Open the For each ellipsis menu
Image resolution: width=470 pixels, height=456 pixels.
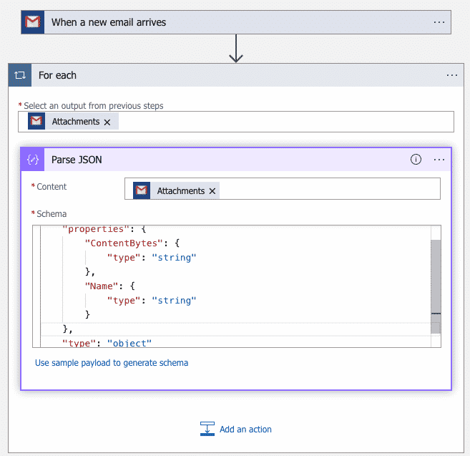(x=452, y=75)
